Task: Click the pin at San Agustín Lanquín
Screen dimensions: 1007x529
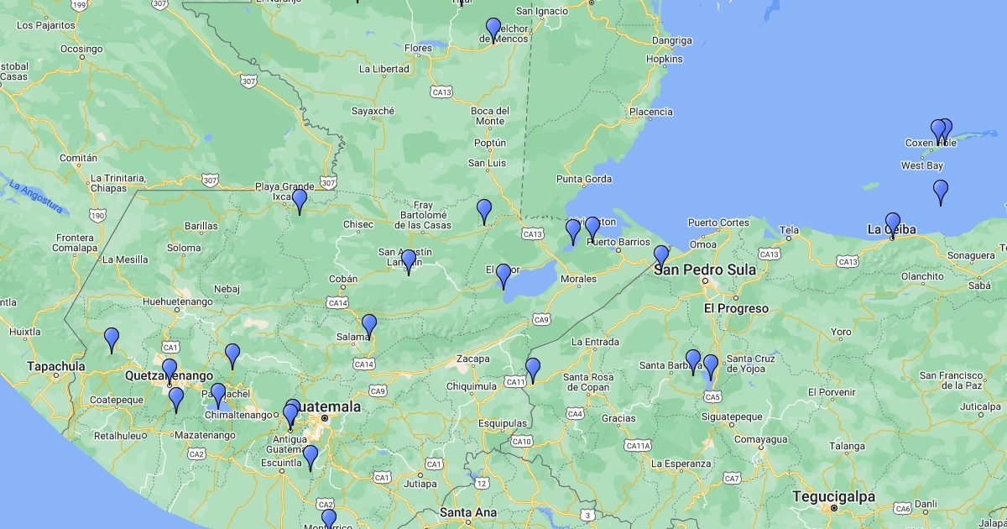Action: click(408, 262)
